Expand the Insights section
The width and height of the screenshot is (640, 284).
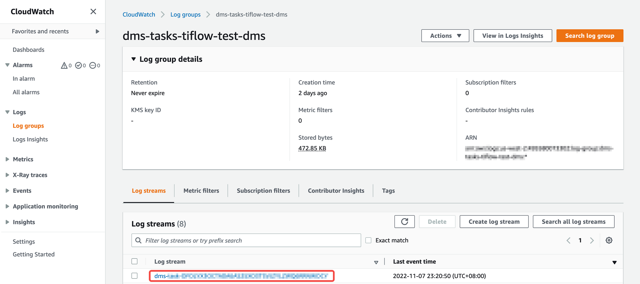(7, 222)
